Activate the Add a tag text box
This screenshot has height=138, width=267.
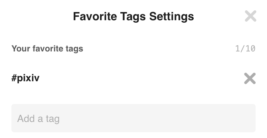(133, 118)
